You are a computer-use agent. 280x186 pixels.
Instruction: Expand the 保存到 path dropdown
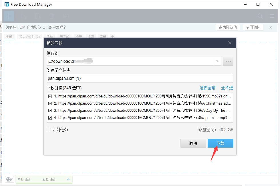(x=217, y=61)
